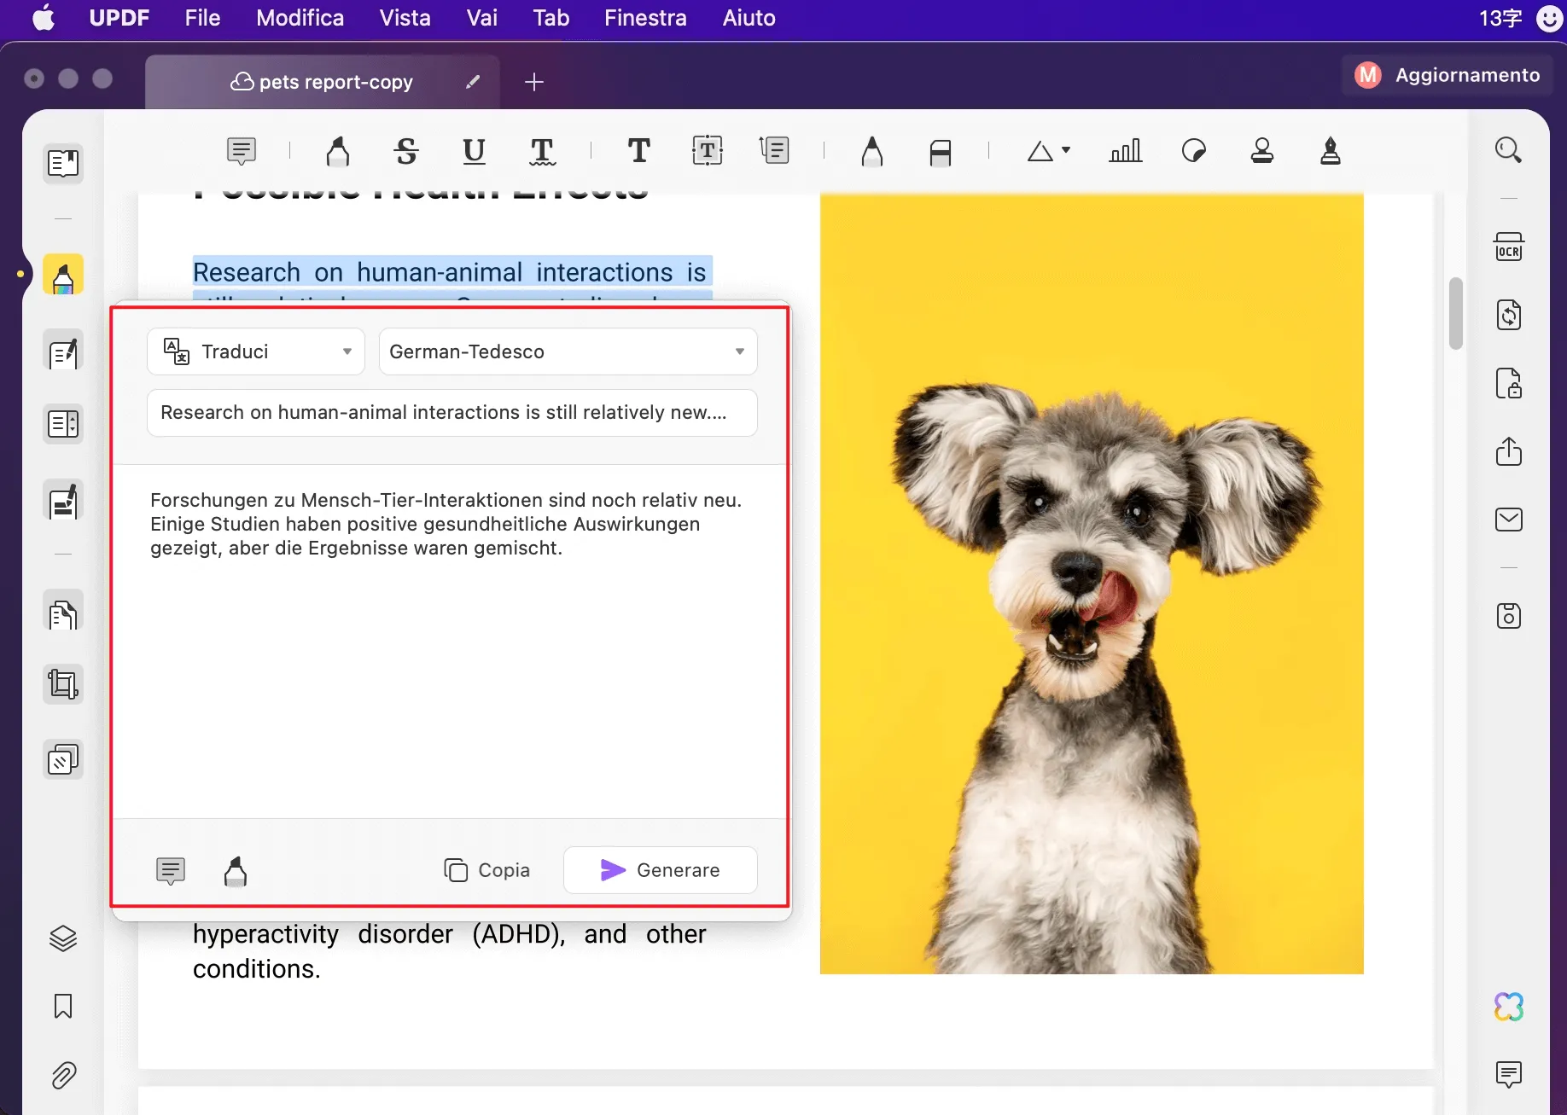This screenshot has width=1567, height=1115.
Task: Select the pets report-copy tab
Action: tap(323, 82)
